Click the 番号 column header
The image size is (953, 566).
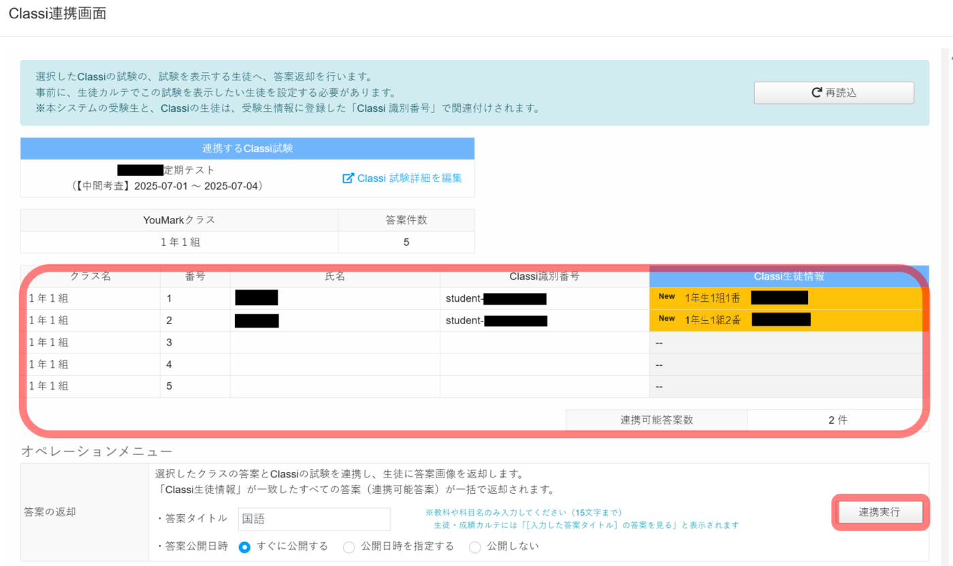(195, 277)
